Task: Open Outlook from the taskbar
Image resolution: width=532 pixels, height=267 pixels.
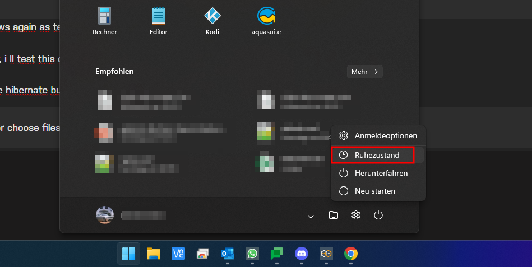Action: tap(228, 254)
